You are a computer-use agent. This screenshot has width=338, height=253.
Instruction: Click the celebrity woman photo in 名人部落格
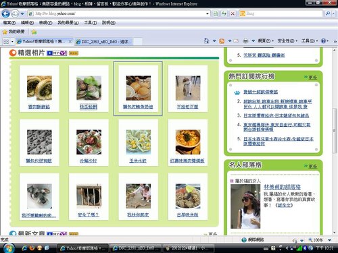pyautogui.click(x=245, y=206)
